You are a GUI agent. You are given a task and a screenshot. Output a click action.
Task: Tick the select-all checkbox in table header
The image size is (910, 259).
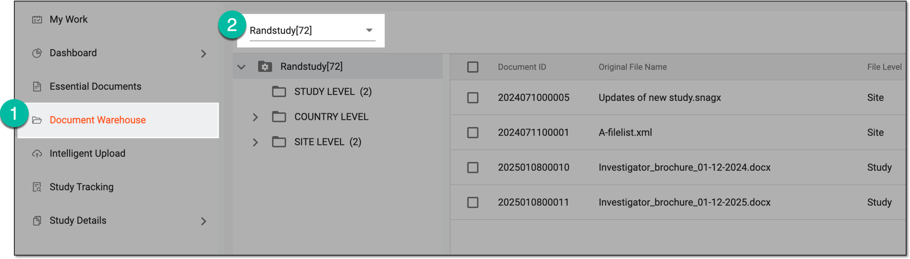coord(473,67)
